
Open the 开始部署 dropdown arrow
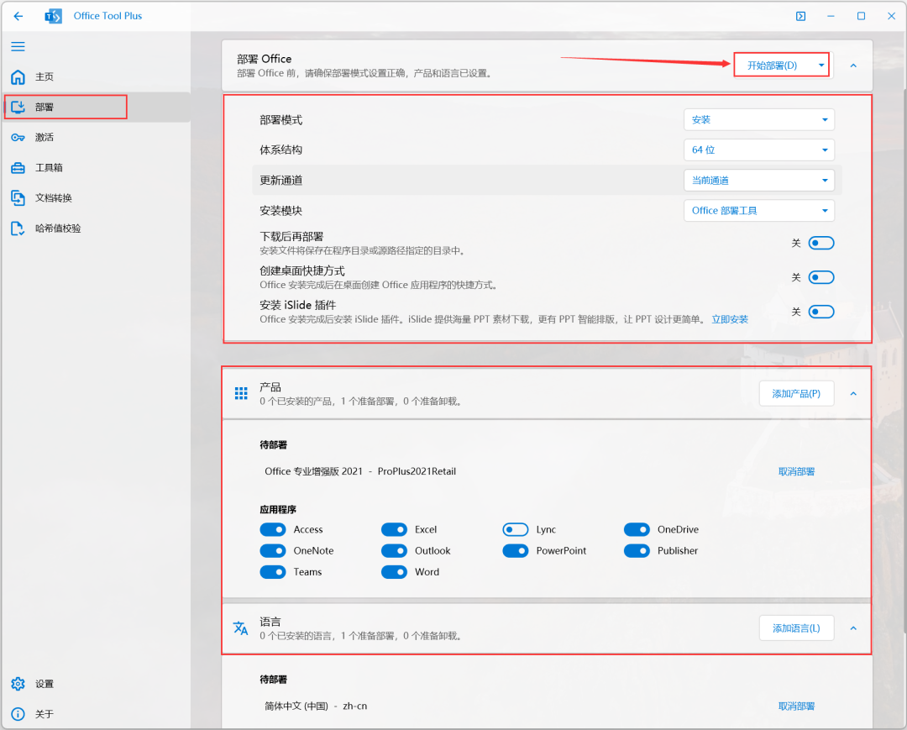[821, 66]
